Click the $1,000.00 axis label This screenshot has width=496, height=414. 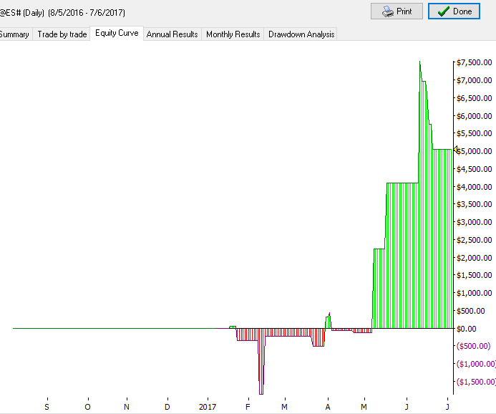[x=475, y=293]
